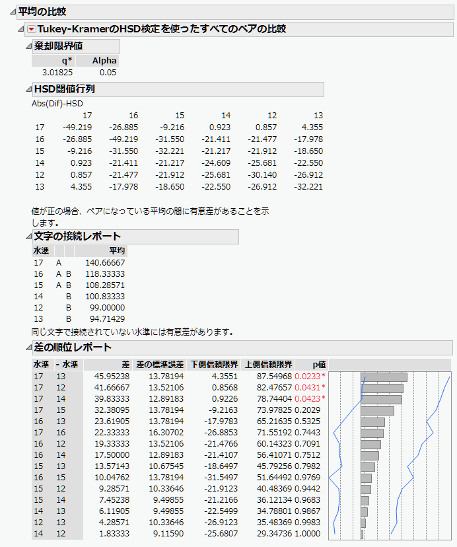Collapse the 文字の接続レポート outline
Screen dimensions: 457x547
[x=29, y=237]
